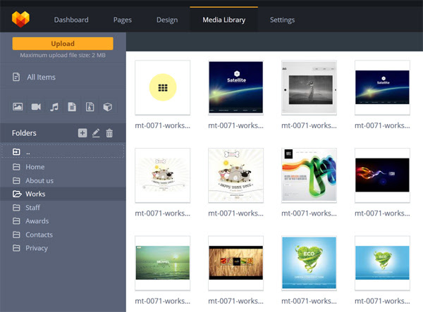Filter media by documents icon
The height and width of the screenshot is (312, 423).
(x=72, y=107)
